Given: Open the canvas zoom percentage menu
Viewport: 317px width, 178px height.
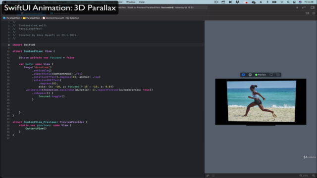Looking at the screenshot, I should (306, 176).
